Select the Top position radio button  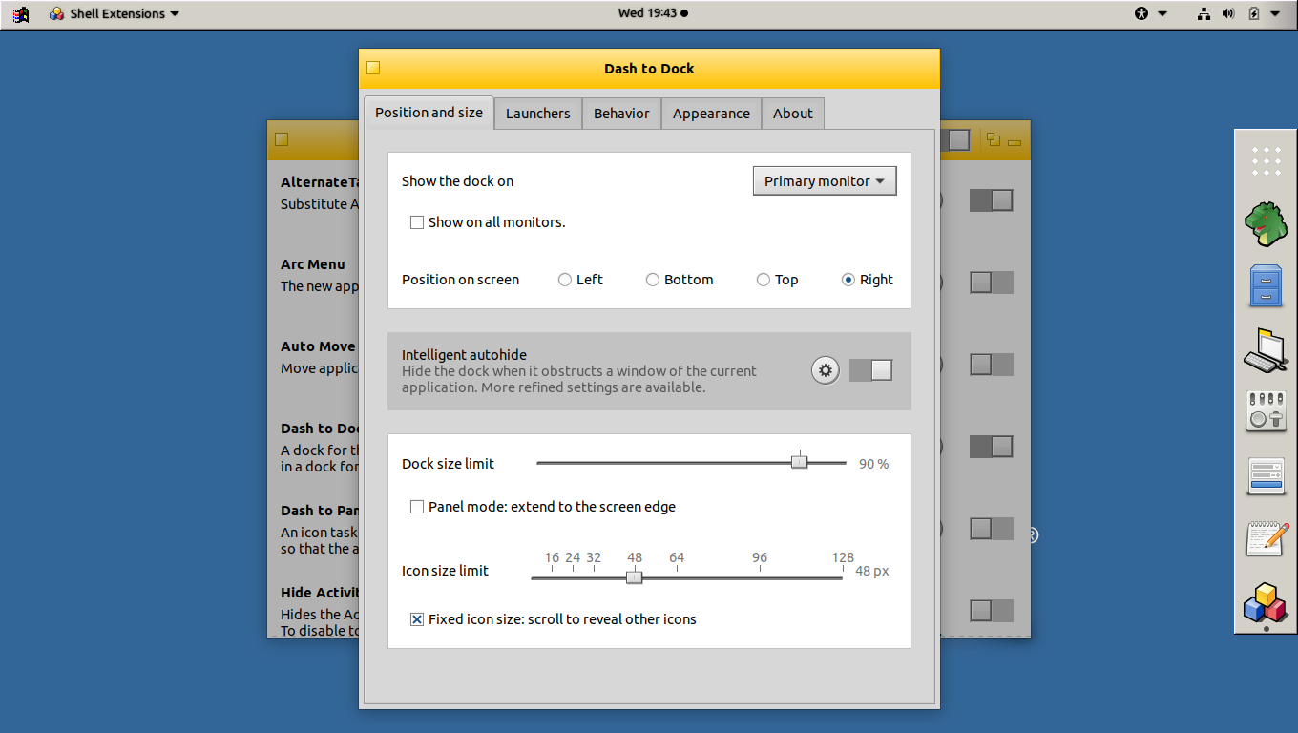click(x=764, y=280)
